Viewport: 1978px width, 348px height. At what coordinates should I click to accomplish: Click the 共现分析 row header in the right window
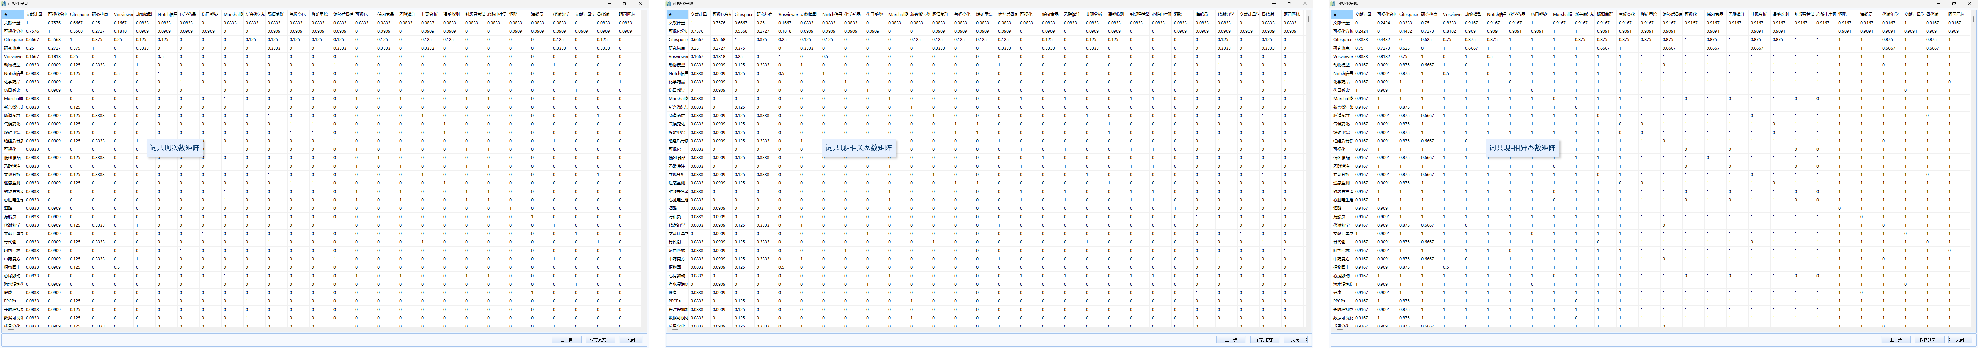coord(1342,175)
